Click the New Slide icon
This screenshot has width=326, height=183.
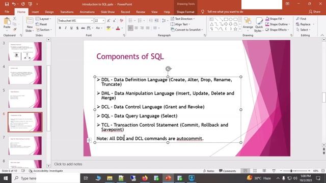30,21
